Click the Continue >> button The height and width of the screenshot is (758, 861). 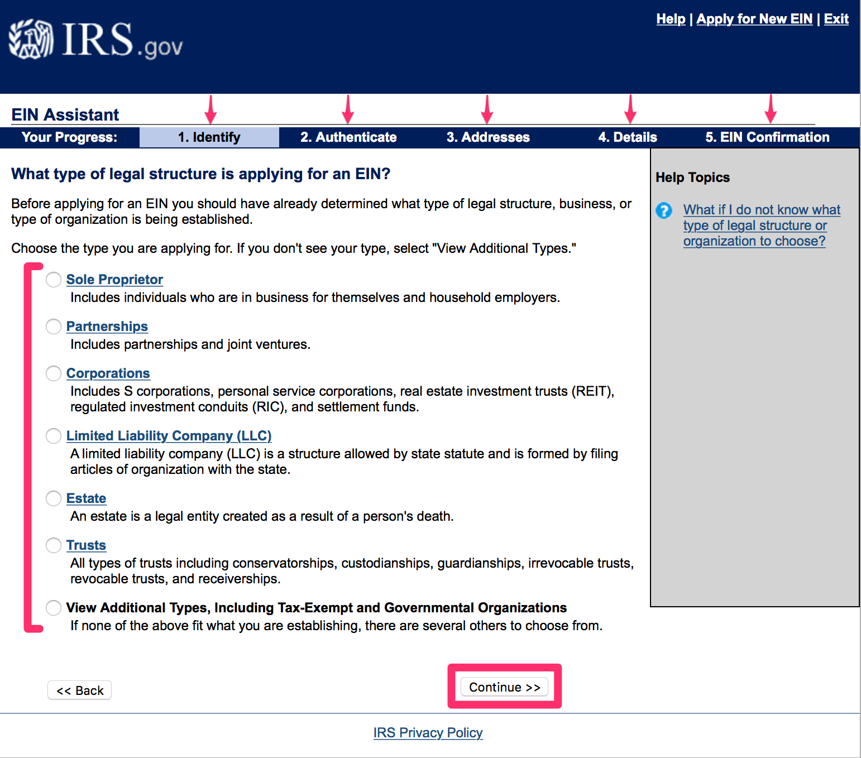[x=504, y=687]
